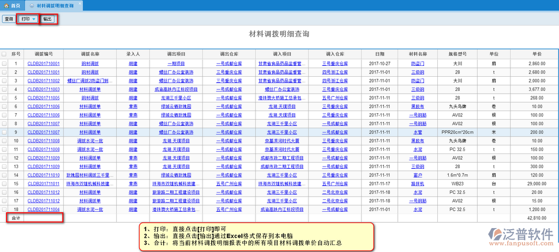Screen dimensions: 559x252
Task: Toggle the select-all checkbox in table header
Action: click(x=4, y=54)
